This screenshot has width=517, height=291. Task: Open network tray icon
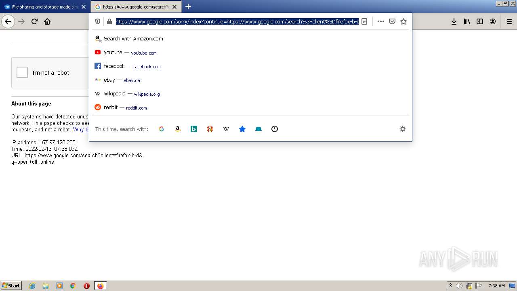(x=469, y=286)
